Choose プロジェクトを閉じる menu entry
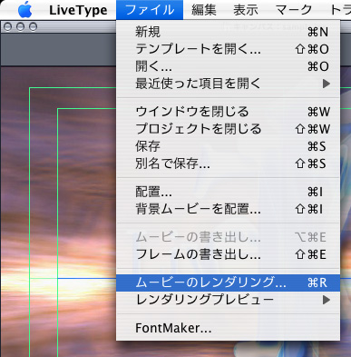Screen dimensions: 351x357 (229, 129)
